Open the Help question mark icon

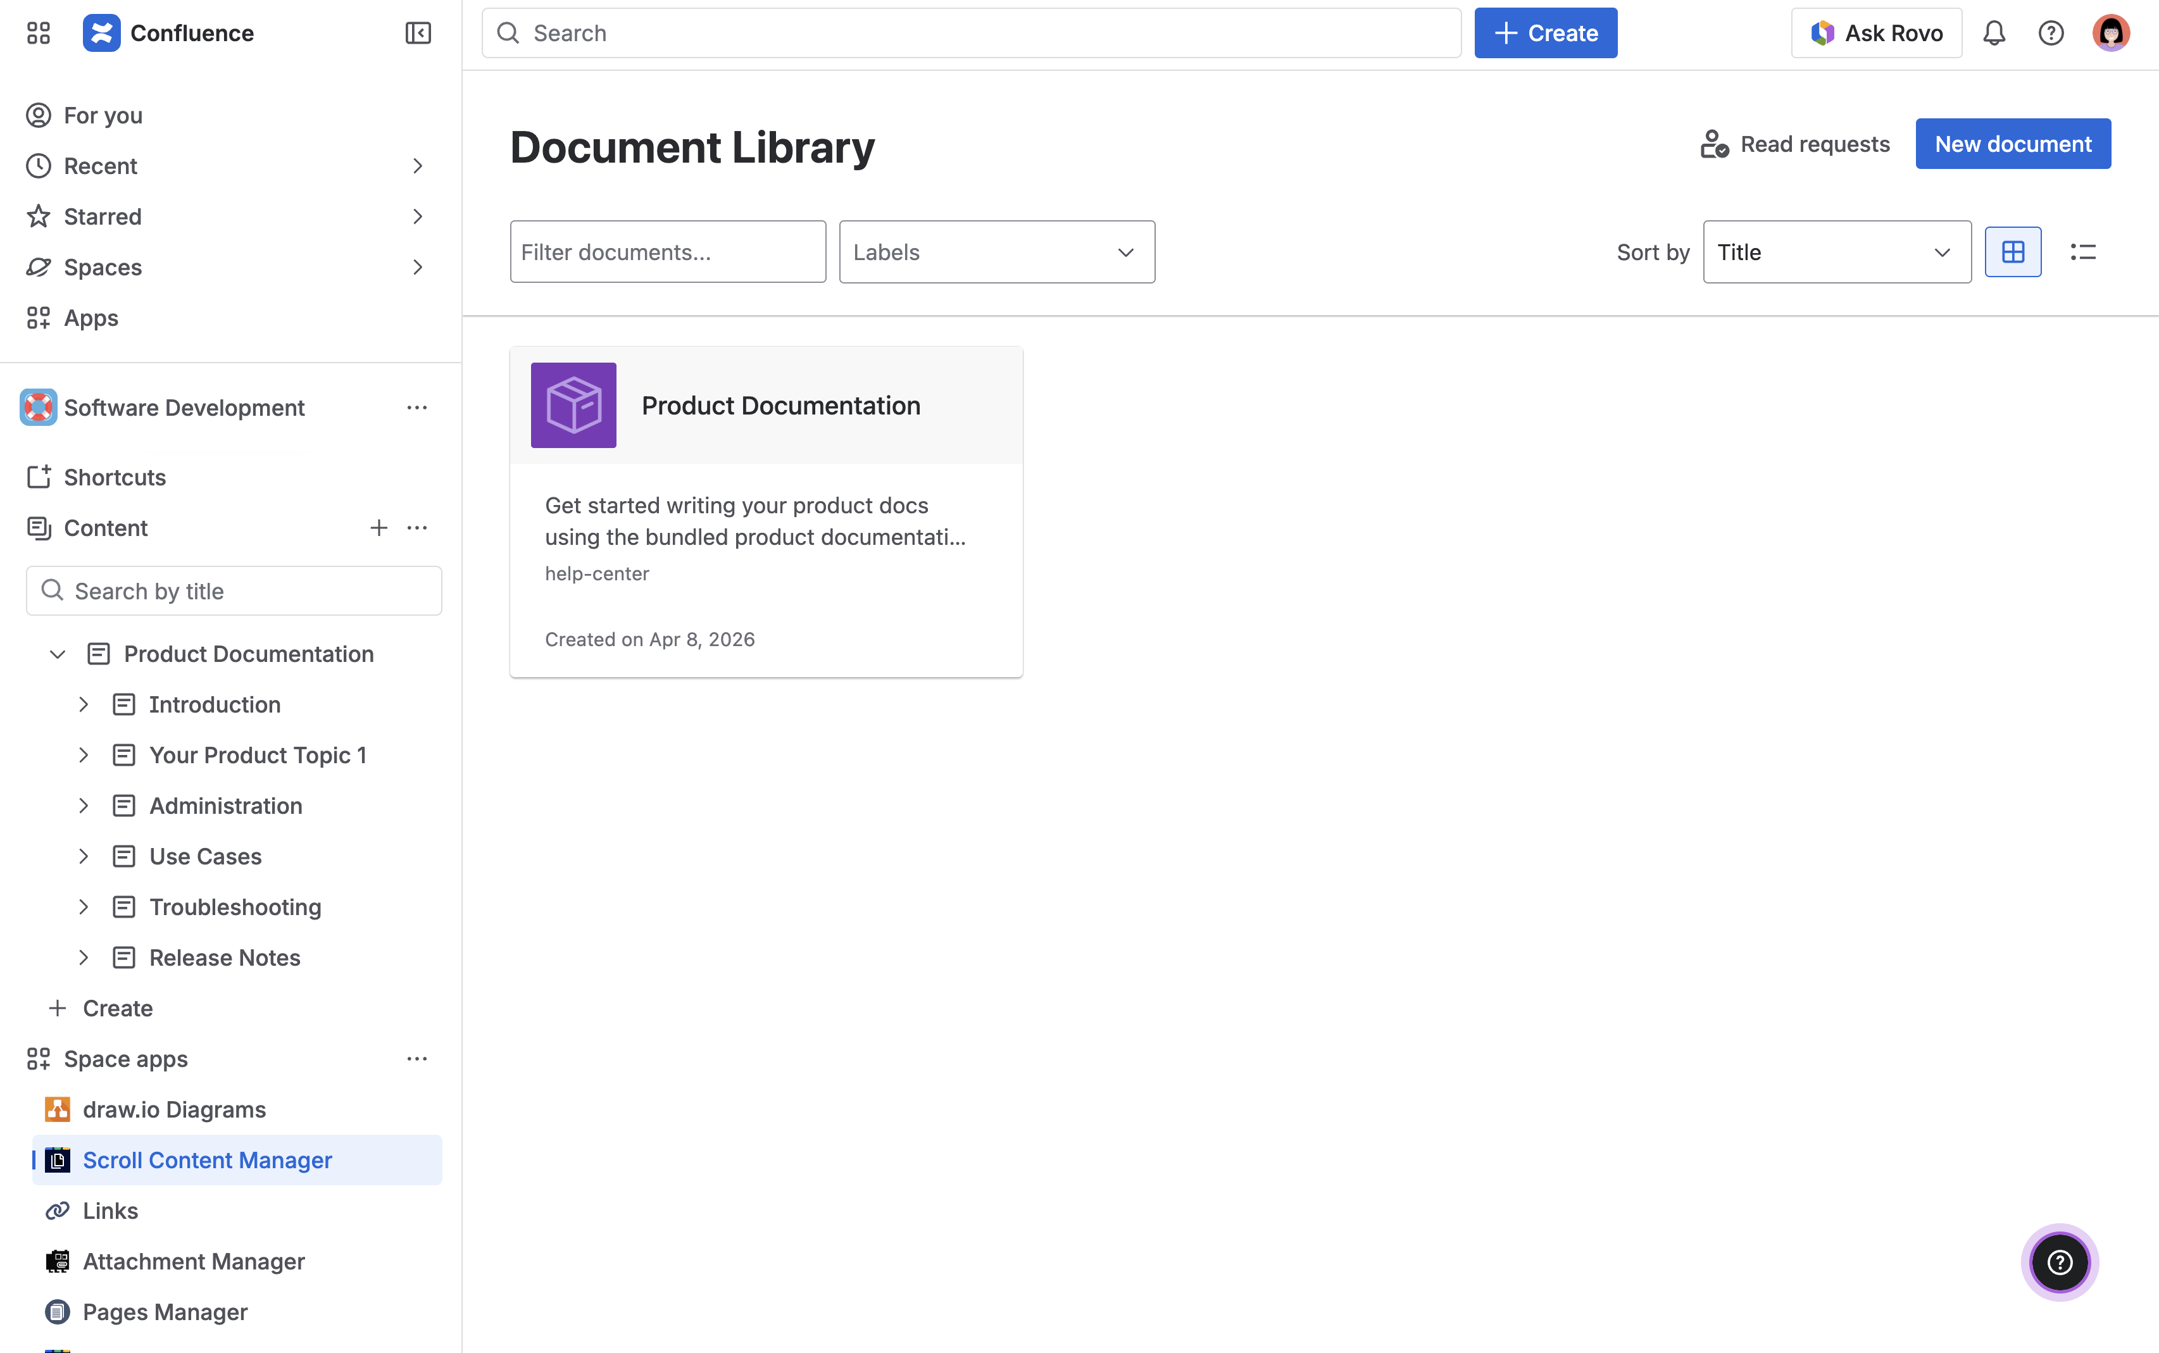click(2051, 32)
